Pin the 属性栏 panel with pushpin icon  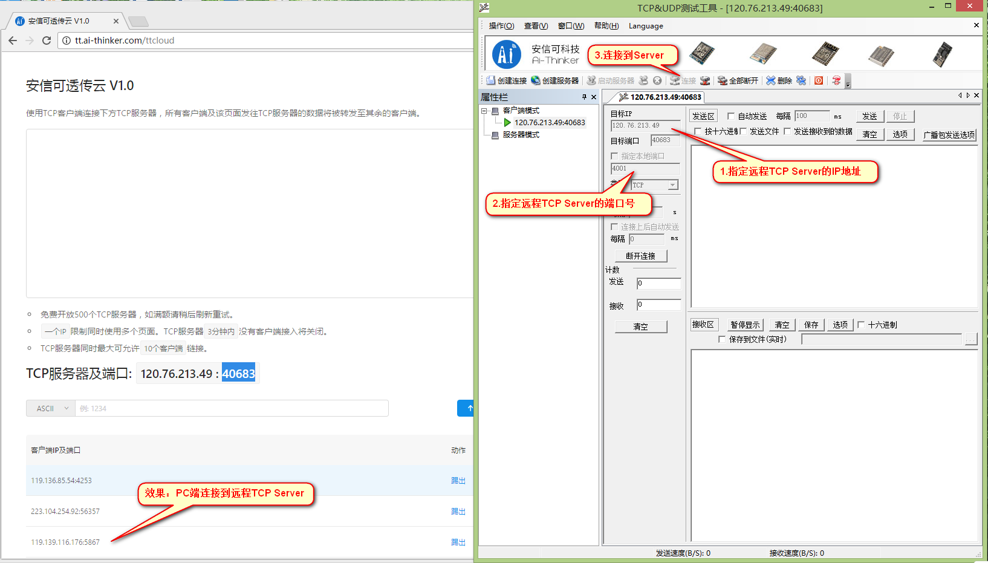[584, 97]
